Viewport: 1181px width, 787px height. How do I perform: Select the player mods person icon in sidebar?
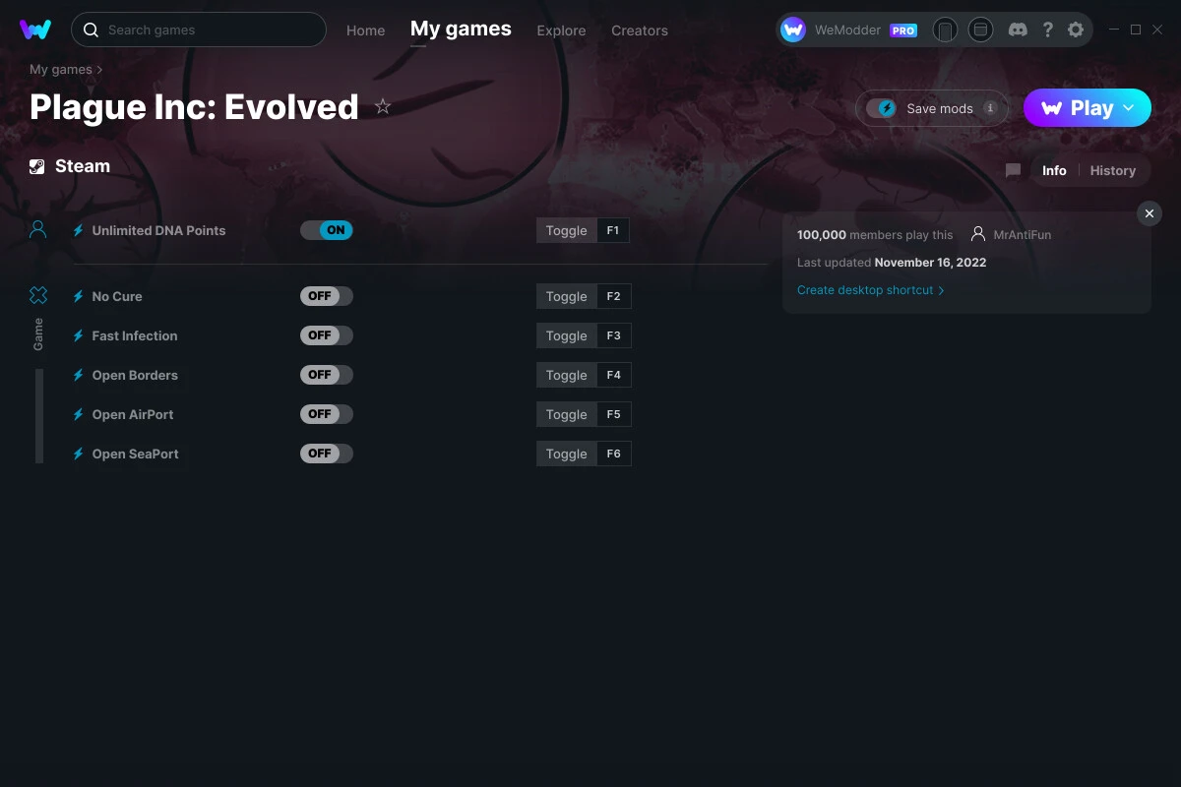[37, 228]
